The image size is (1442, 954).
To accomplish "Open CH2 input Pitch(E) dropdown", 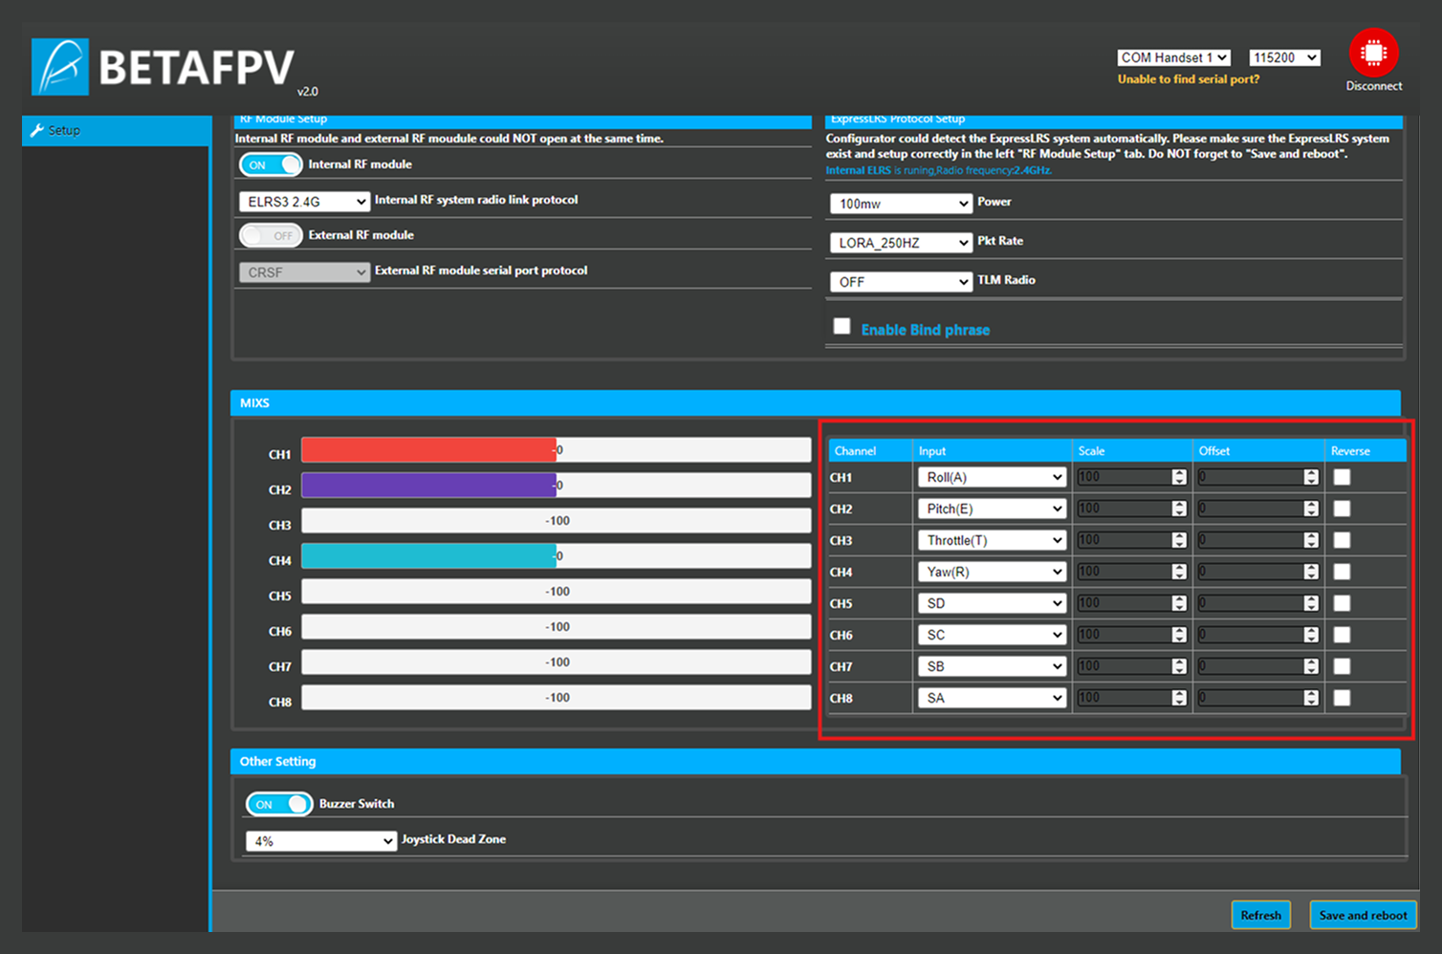I will (992, 509).
